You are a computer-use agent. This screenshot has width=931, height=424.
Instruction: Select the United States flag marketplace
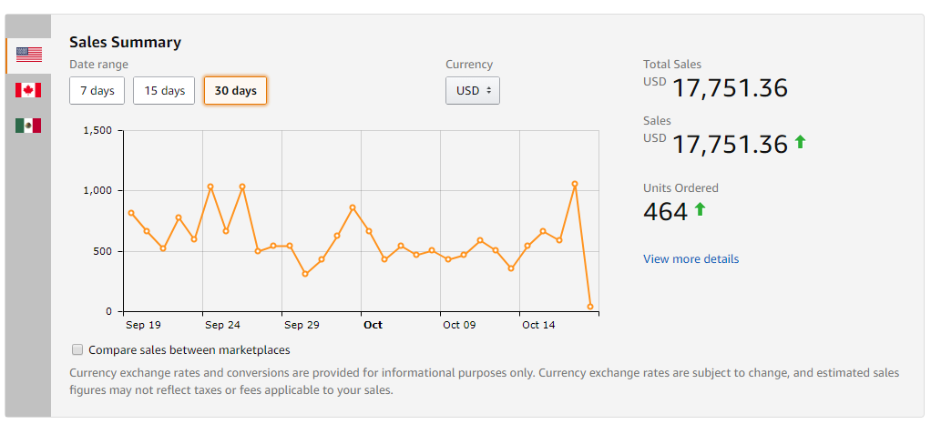pyautogui.click(x=28, y=56)
